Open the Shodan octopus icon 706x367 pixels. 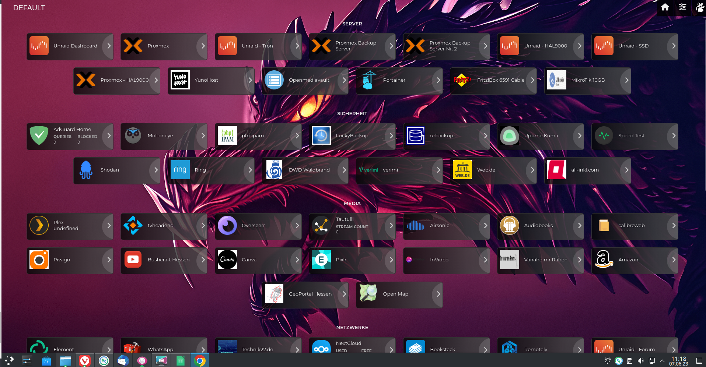[x=86, y=170]
